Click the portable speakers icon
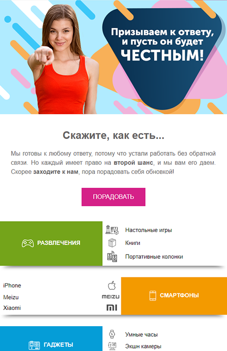The width and height of the screenshot is (227, 351). pyautogui.click(x=112, y=256)
